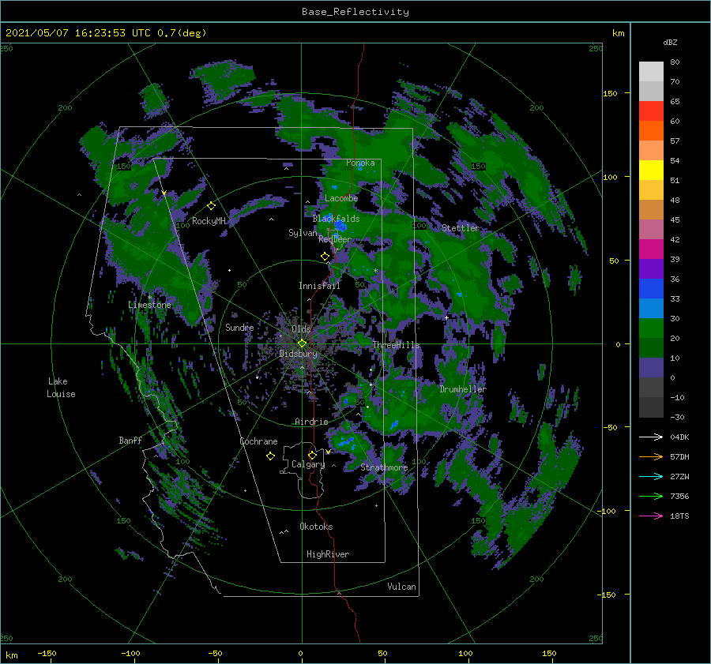
Task: Click the 18TS legend label
Action: tap(679, 516)
